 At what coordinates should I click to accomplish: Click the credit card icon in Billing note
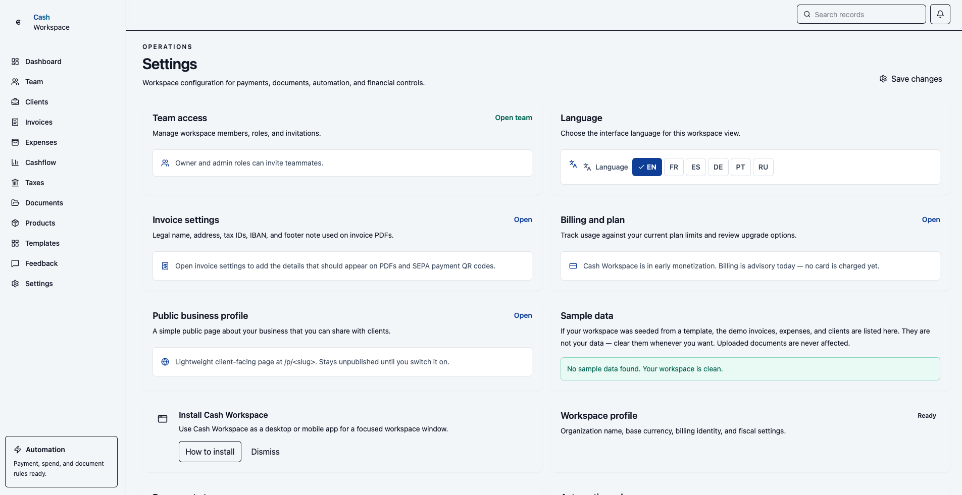573,266
